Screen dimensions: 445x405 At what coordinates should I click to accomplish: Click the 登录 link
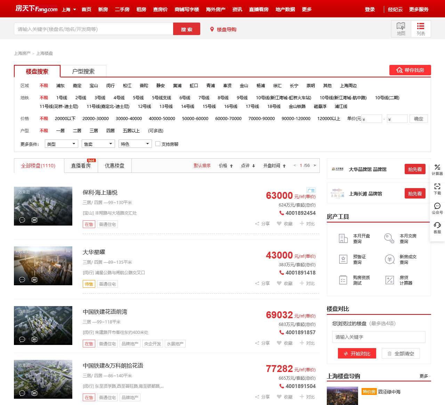coord(370,9)
